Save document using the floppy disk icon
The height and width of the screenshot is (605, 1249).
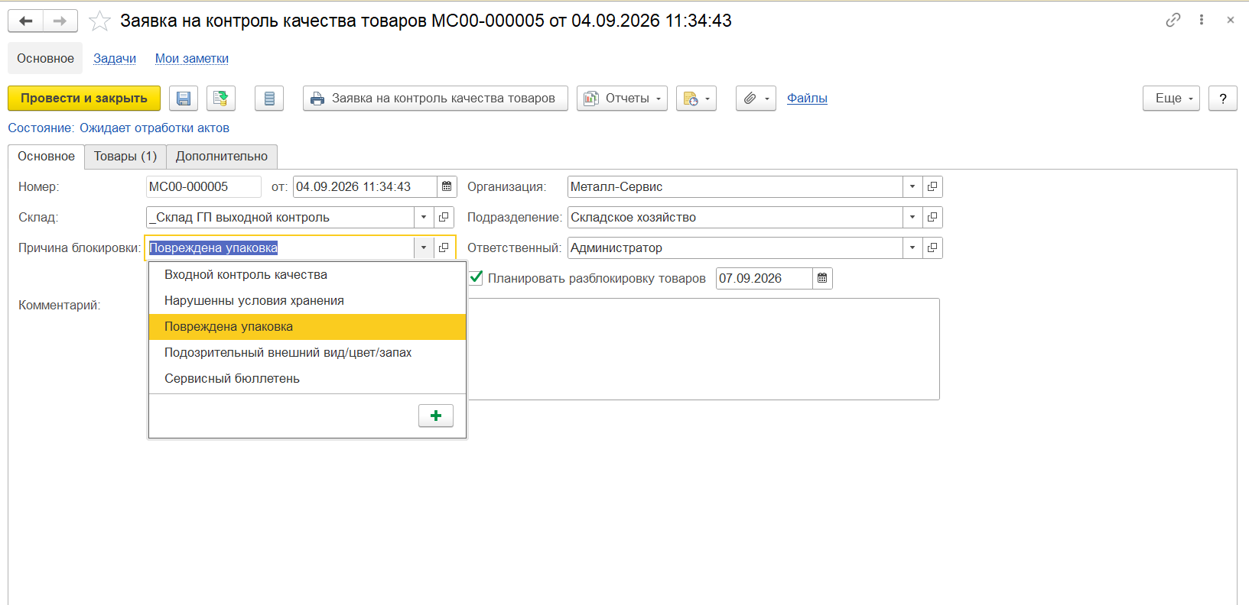coord(184,99)
